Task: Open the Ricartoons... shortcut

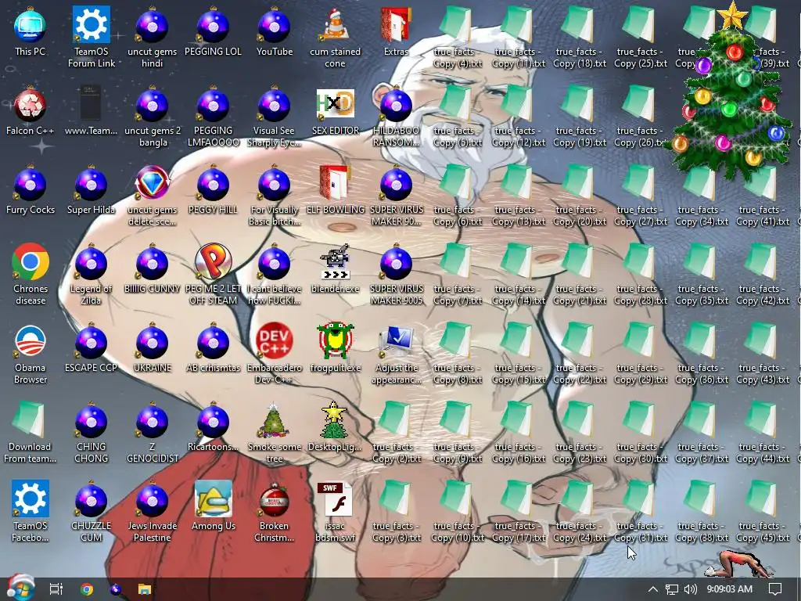Action: (213, 427)
